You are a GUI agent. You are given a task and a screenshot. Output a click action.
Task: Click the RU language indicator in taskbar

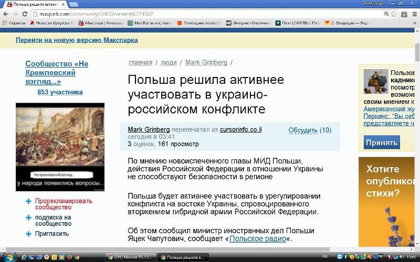(x=324, y=257)
